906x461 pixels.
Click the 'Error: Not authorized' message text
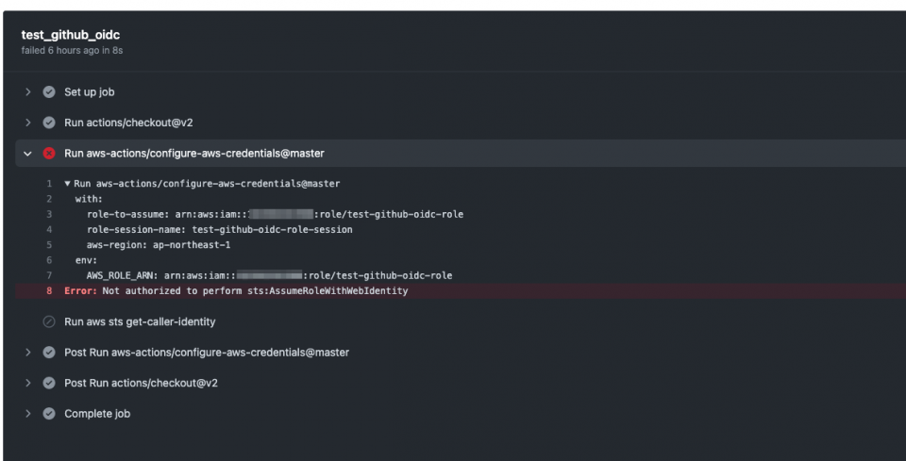[236, 290]
